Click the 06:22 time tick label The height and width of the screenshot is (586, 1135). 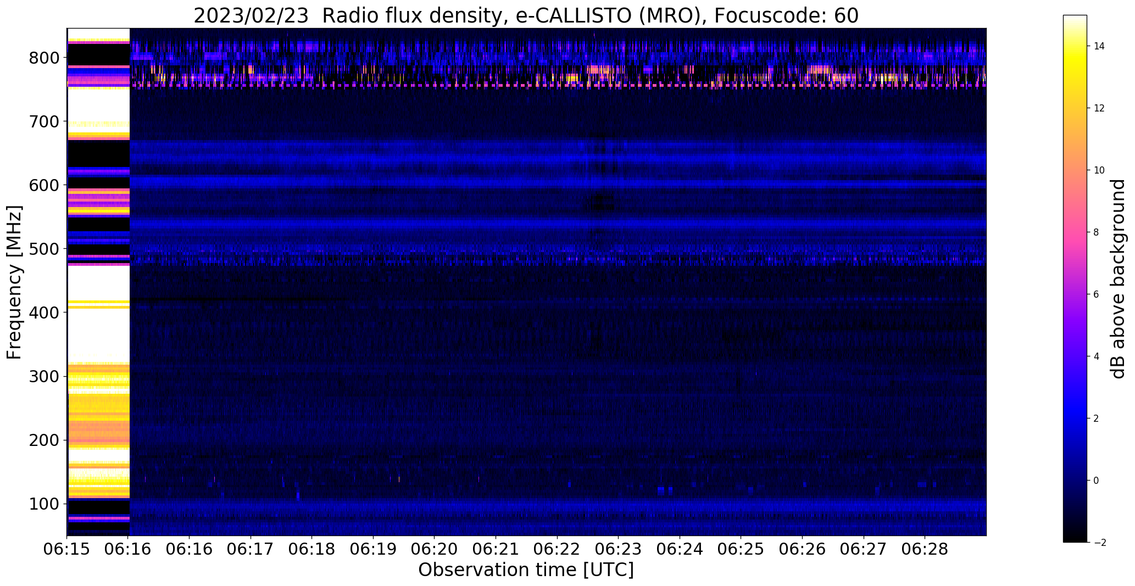coord(557,549)
